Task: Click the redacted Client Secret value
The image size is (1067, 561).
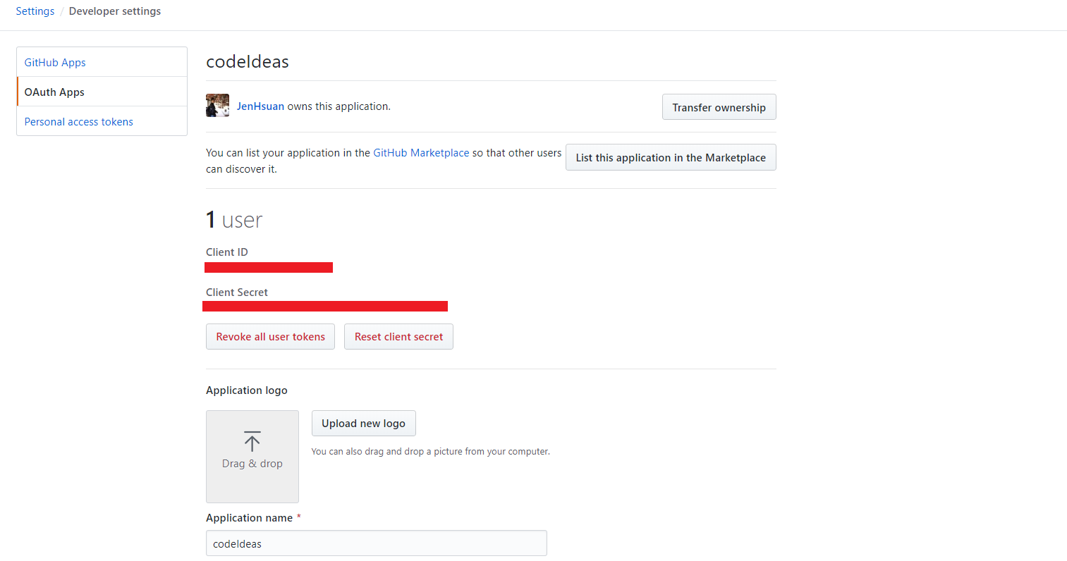Action: pos(326,306)
